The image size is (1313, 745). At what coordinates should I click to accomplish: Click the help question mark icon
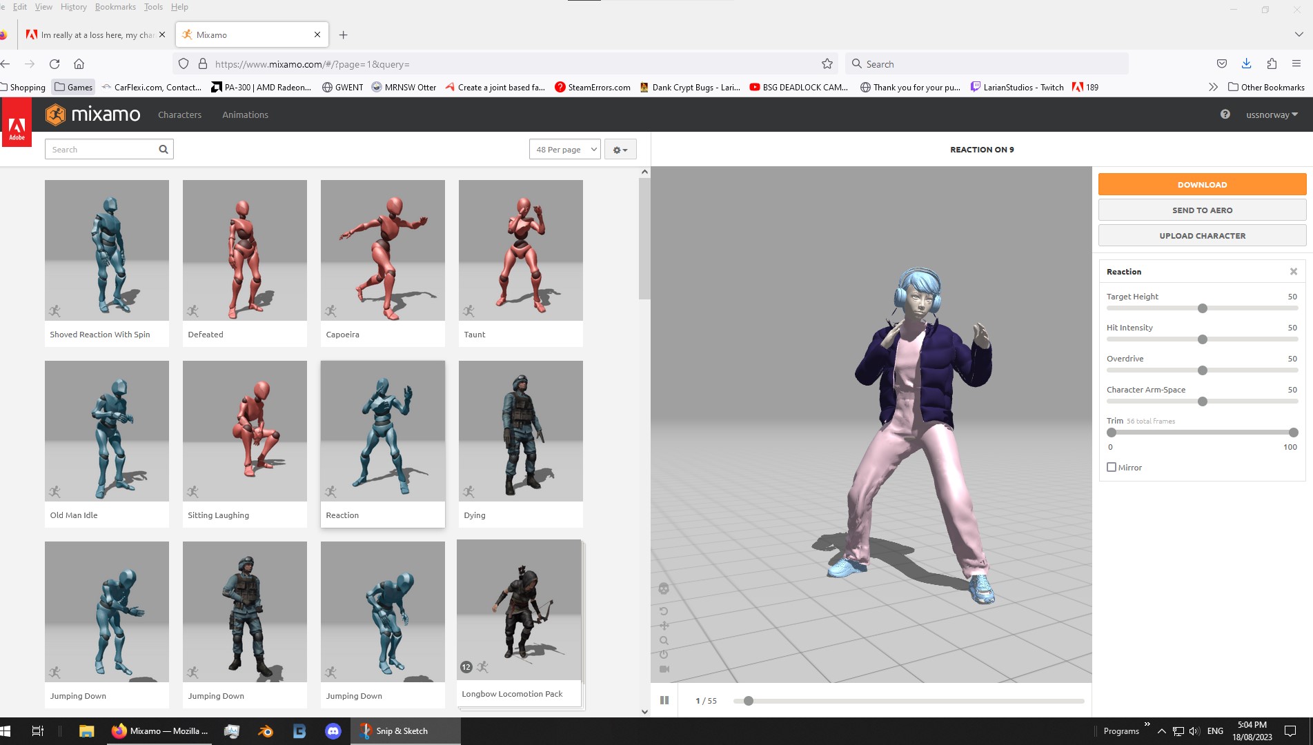tap(1225, 115)
